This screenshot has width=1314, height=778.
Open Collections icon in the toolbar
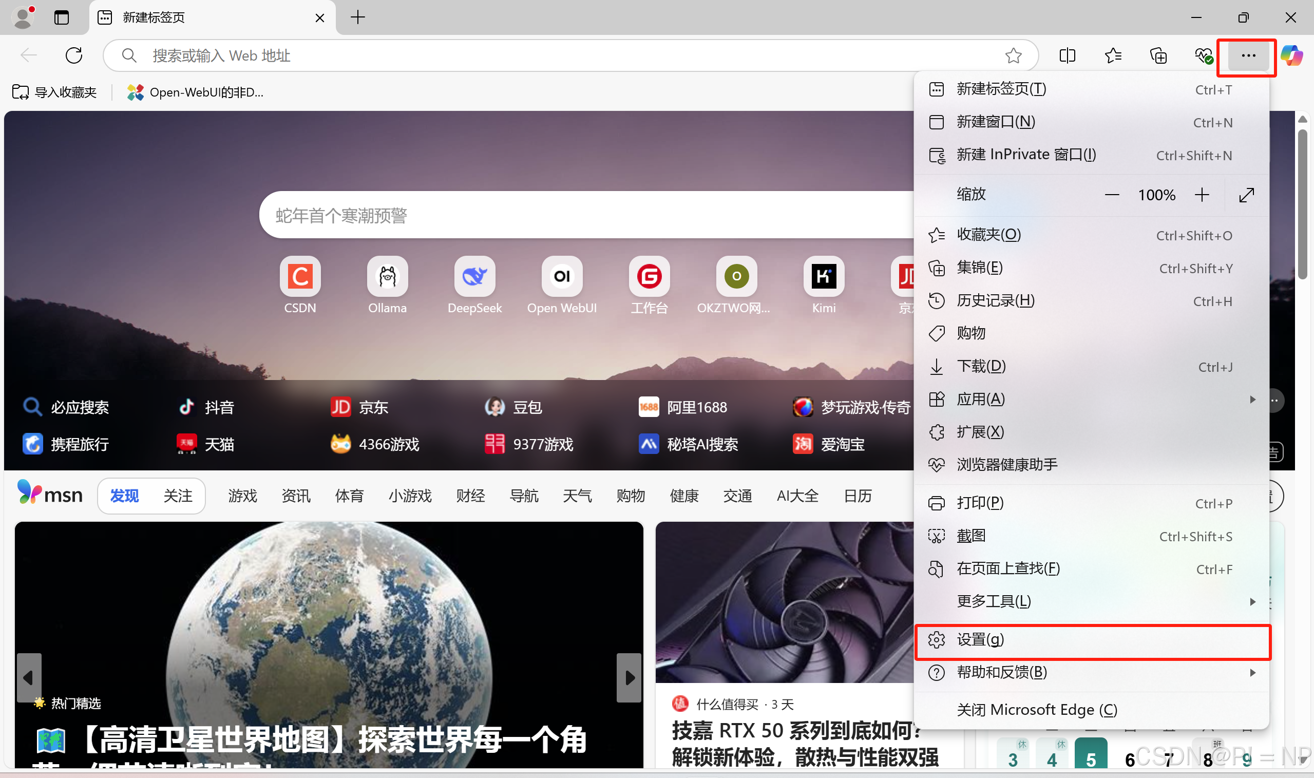[x=1158, y=55]
